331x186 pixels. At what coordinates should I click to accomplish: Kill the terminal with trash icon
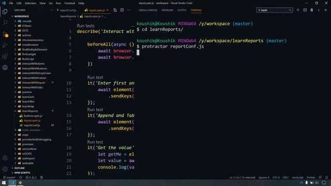point(312,10)
